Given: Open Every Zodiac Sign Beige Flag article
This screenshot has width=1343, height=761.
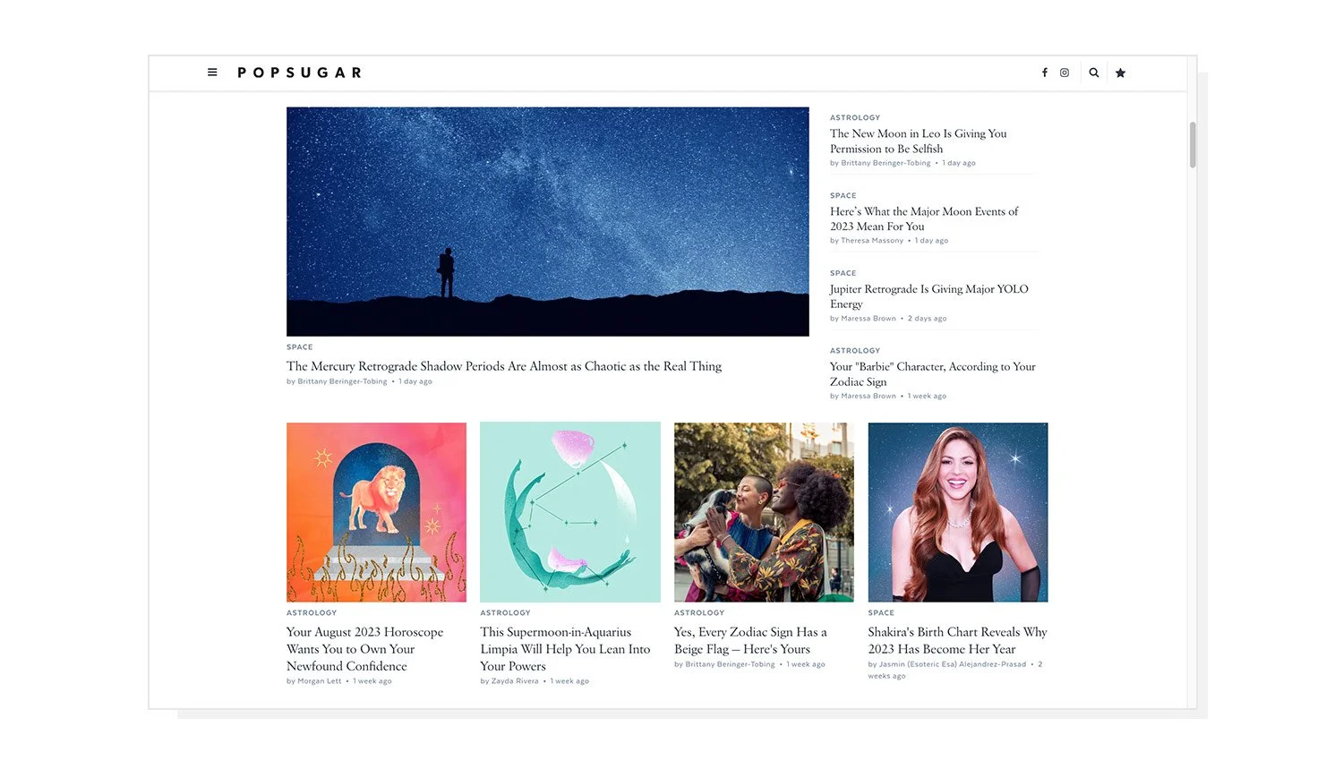Looking at the screenshot, I should (x=750, y=640).
